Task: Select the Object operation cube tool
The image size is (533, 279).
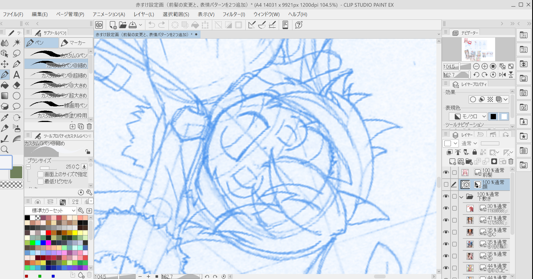Action: click(5, 53)
